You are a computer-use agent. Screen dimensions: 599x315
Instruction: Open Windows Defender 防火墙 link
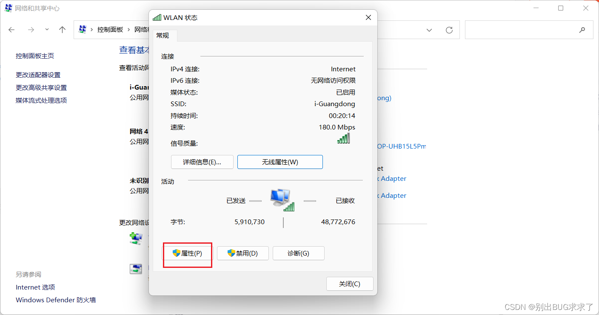click(56, 300)
